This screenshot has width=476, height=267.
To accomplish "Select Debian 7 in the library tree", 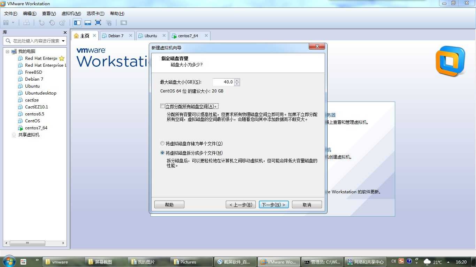I will (31, 79).
